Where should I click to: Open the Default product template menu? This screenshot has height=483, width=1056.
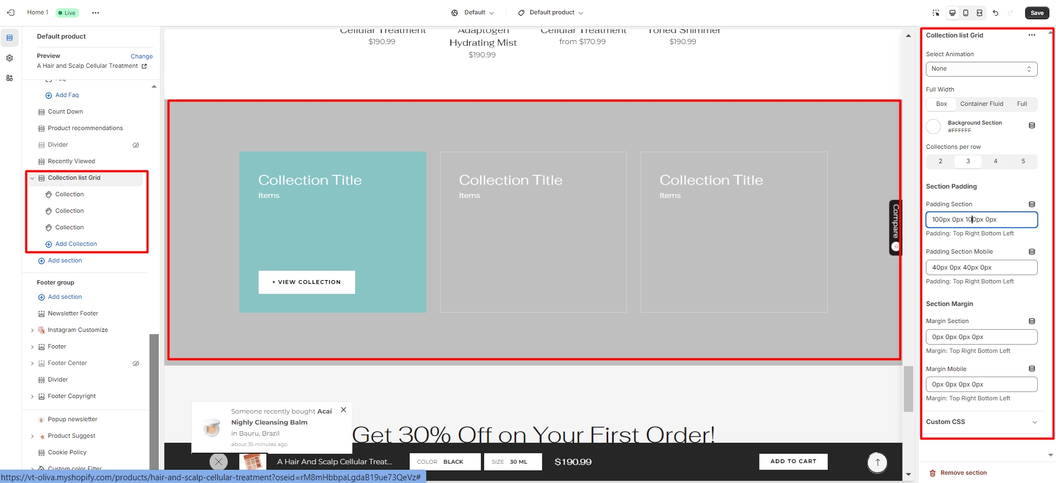(551, 13)
